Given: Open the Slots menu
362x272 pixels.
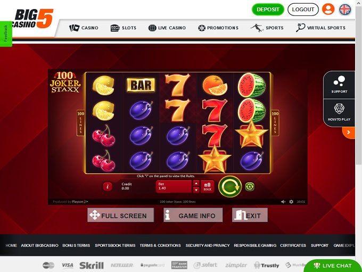Looking at the screenshot, I should [x=124, y=28].
